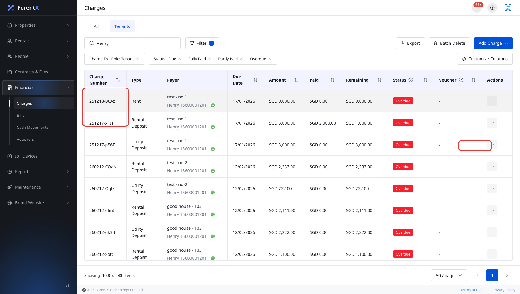
Task: Open the Terms of Use link
Action: point(471,290)
